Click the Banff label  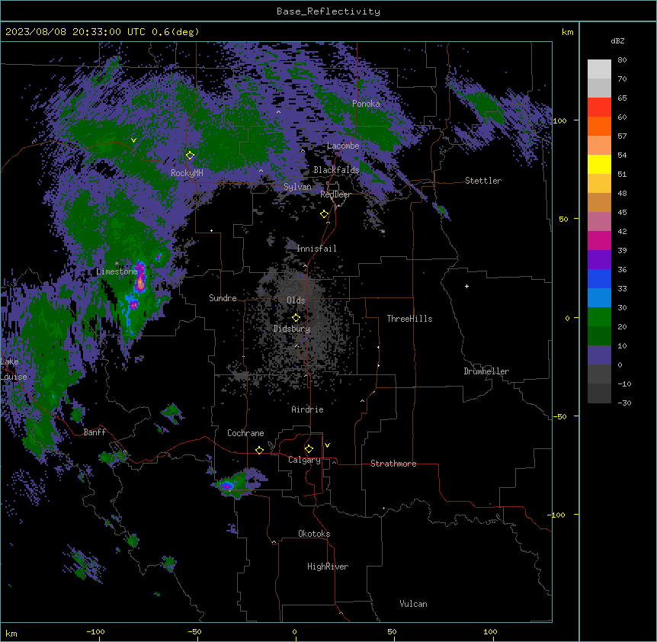(x=95, y=432)
